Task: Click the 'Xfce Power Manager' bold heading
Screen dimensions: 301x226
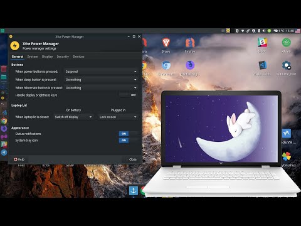Action: click(x=41, y=44)
